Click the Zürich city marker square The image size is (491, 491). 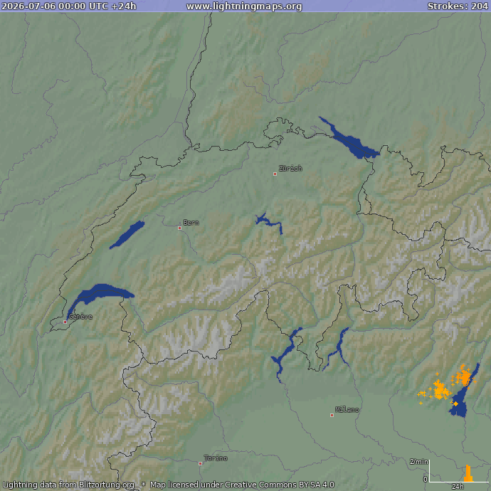coord(275,174)
